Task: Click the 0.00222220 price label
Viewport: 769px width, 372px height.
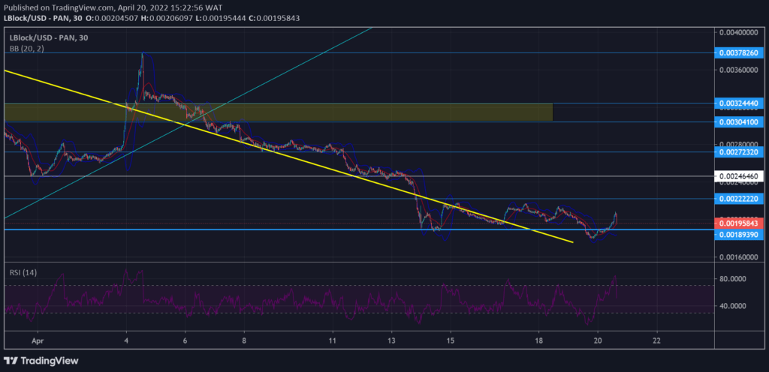Action: pos(739,198)
